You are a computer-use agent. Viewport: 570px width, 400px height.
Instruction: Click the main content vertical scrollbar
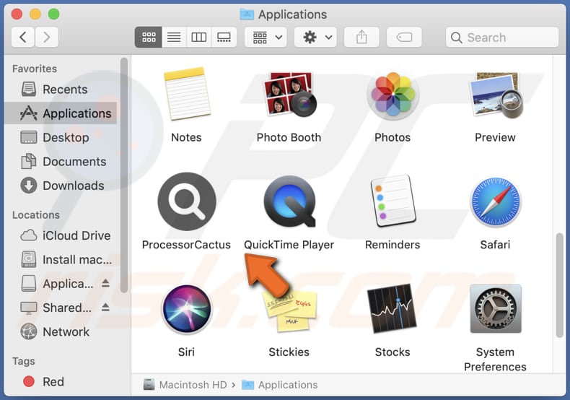coord(559,285)
